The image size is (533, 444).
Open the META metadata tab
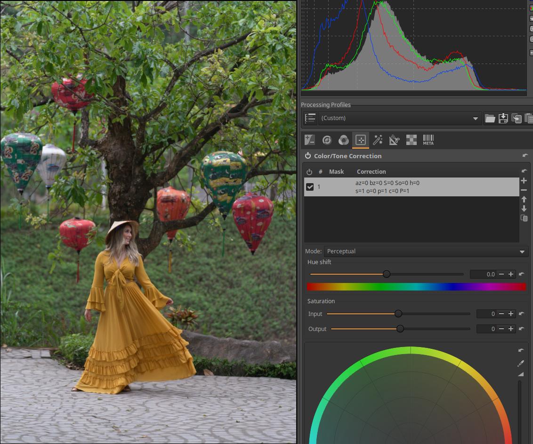[428, 140]
